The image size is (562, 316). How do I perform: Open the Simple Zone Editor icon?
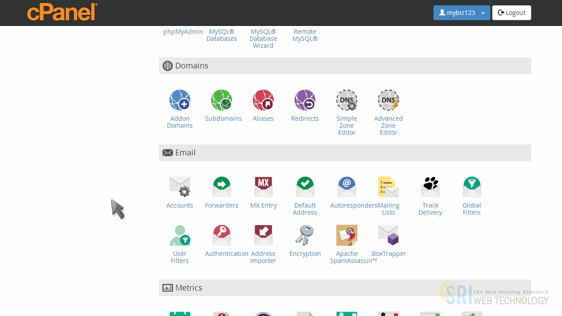[346, 101]
